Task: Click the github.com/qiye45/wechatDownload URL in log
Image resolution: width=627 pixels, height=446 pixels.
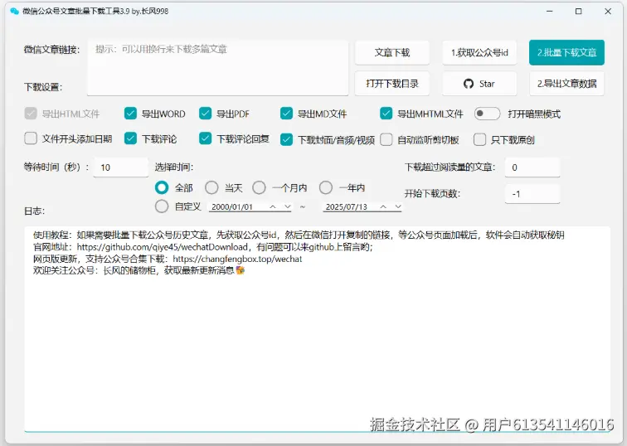Action: [x=163, y=247]
